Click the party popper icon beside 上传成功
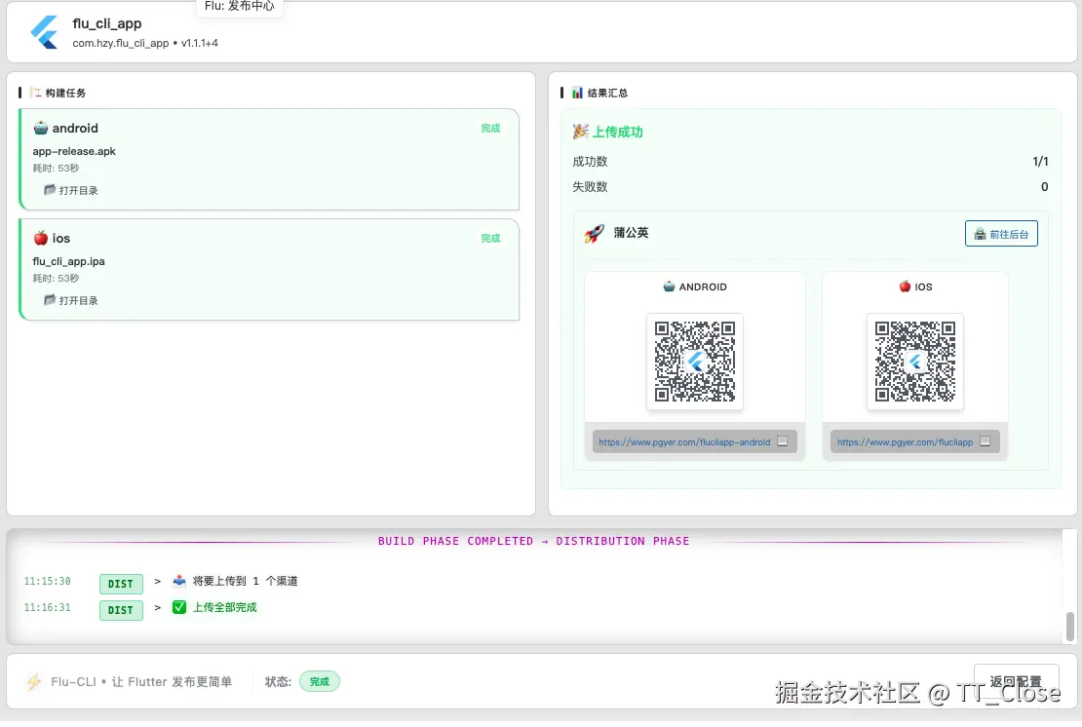 [x=581, y=131]
